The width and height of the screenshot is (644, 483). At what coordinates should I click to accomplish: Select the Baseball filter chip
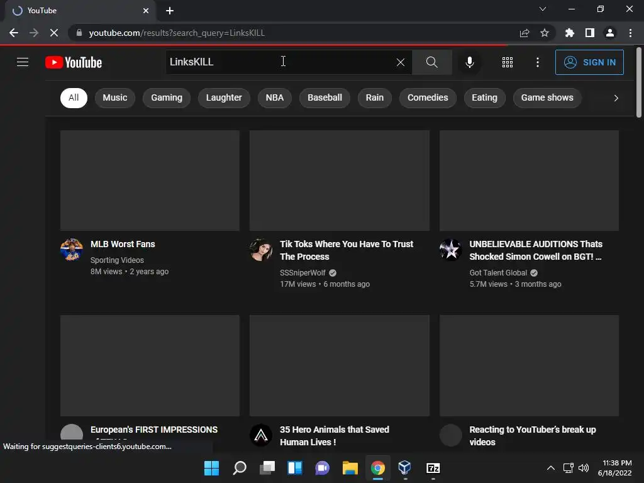click(325, 97)
